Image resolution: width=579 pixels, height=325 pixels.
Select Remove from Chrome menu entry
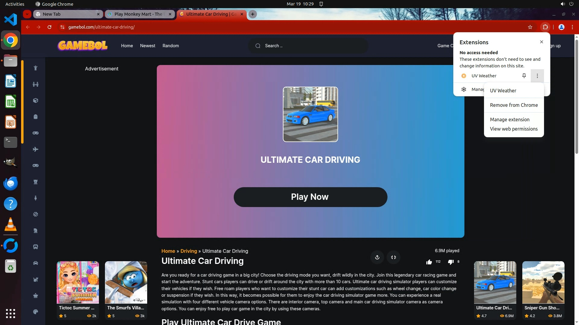click(514, 105)
